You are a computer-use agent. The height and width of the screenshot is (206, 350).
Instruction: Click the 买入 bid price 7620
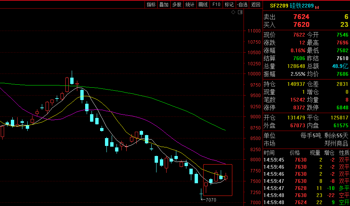coord(301,25)
